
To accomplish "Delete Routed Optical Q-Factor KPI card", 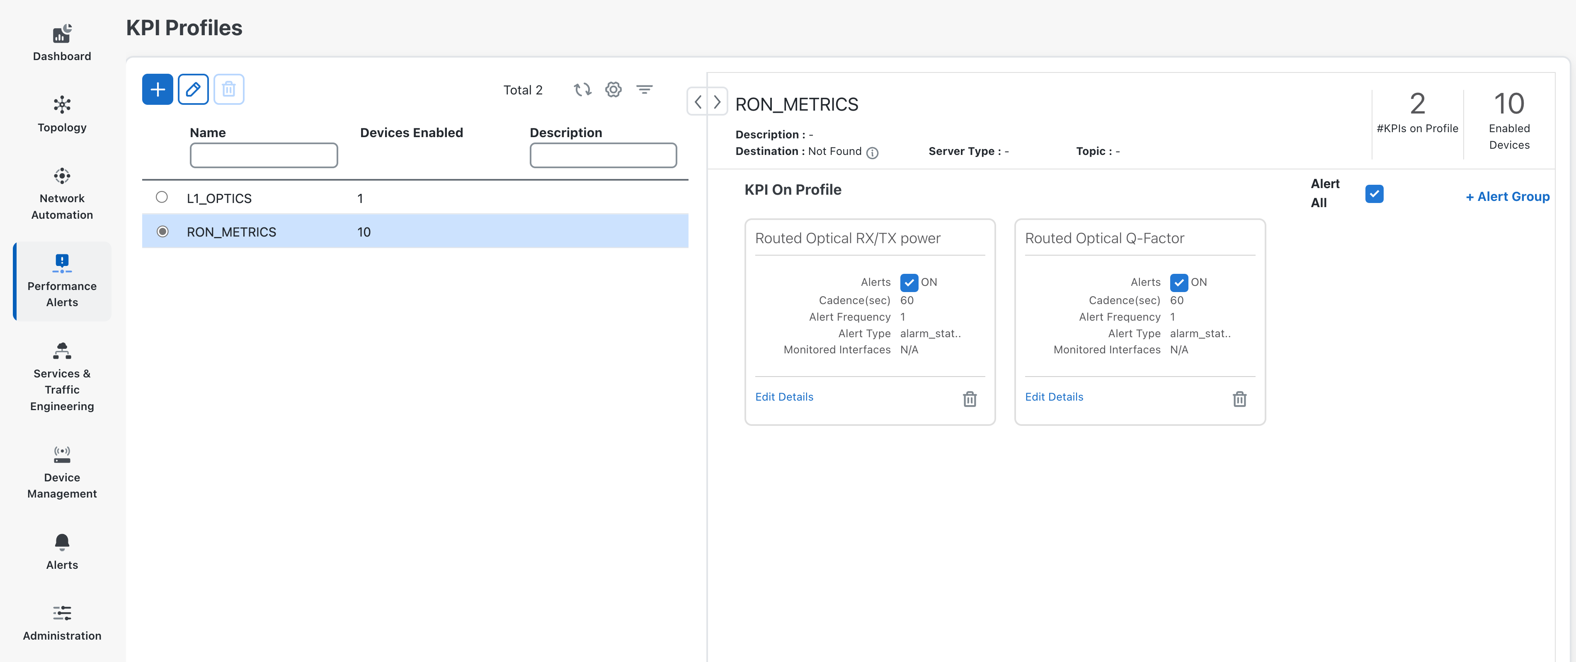I will click(1239, 399).
